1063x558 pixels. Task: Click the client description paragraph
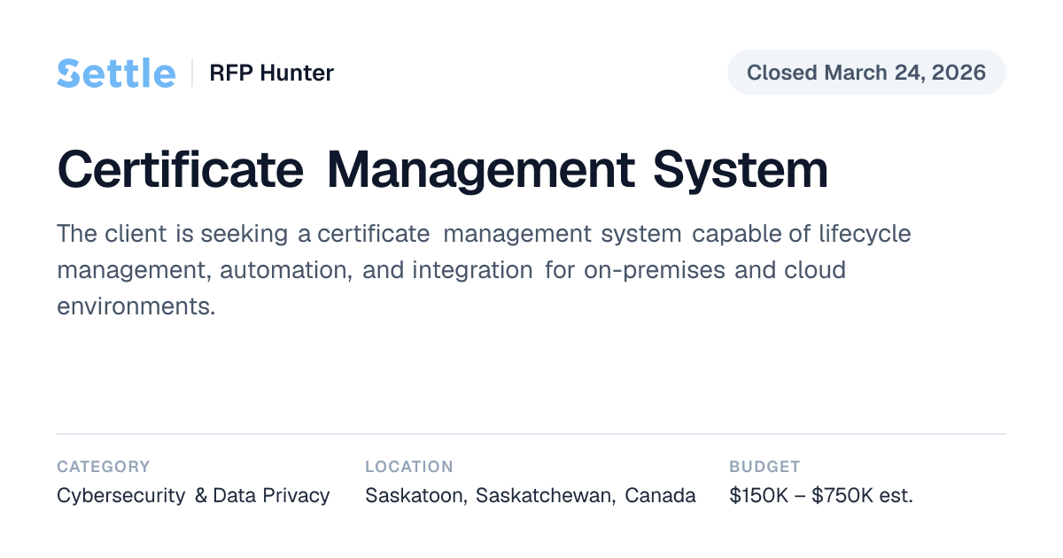[484, 270]
